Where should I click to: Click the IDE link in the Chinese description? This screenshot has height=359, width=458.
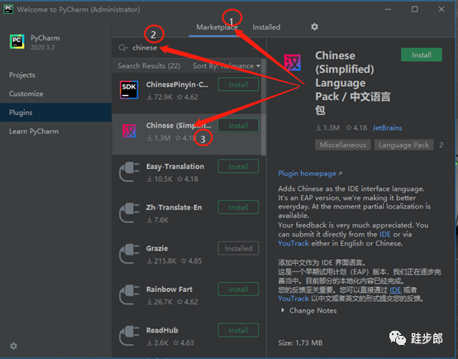[395, 290]
